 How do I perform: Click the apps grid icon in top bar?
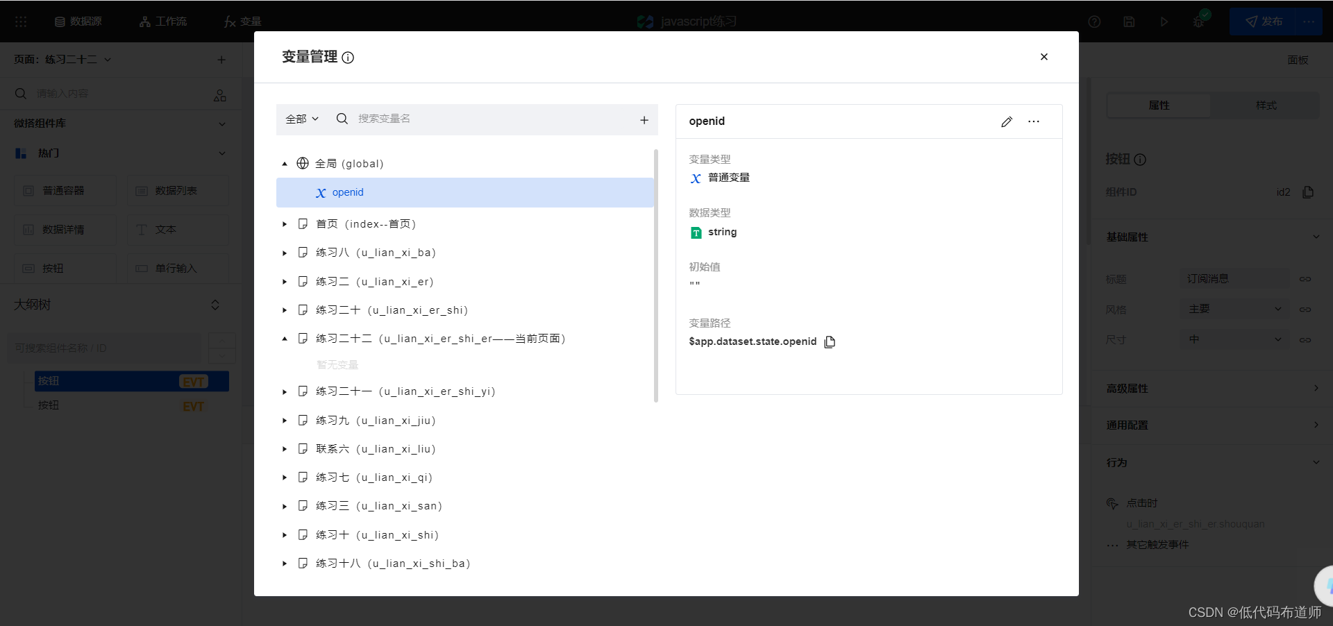click(21, 22)
